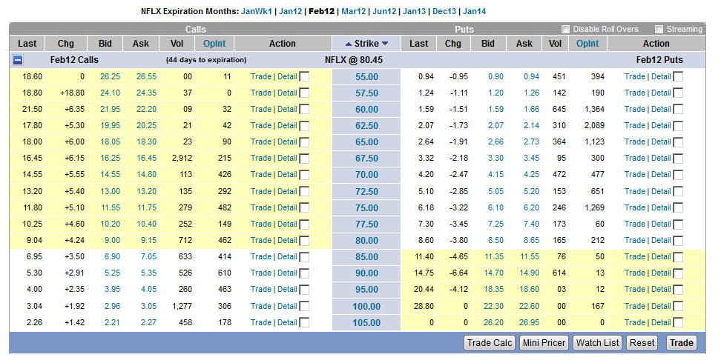The height and width of the screenshot is (363, 721).
Task: Sort calls by OpInt column header
Action: click(214, 44)
